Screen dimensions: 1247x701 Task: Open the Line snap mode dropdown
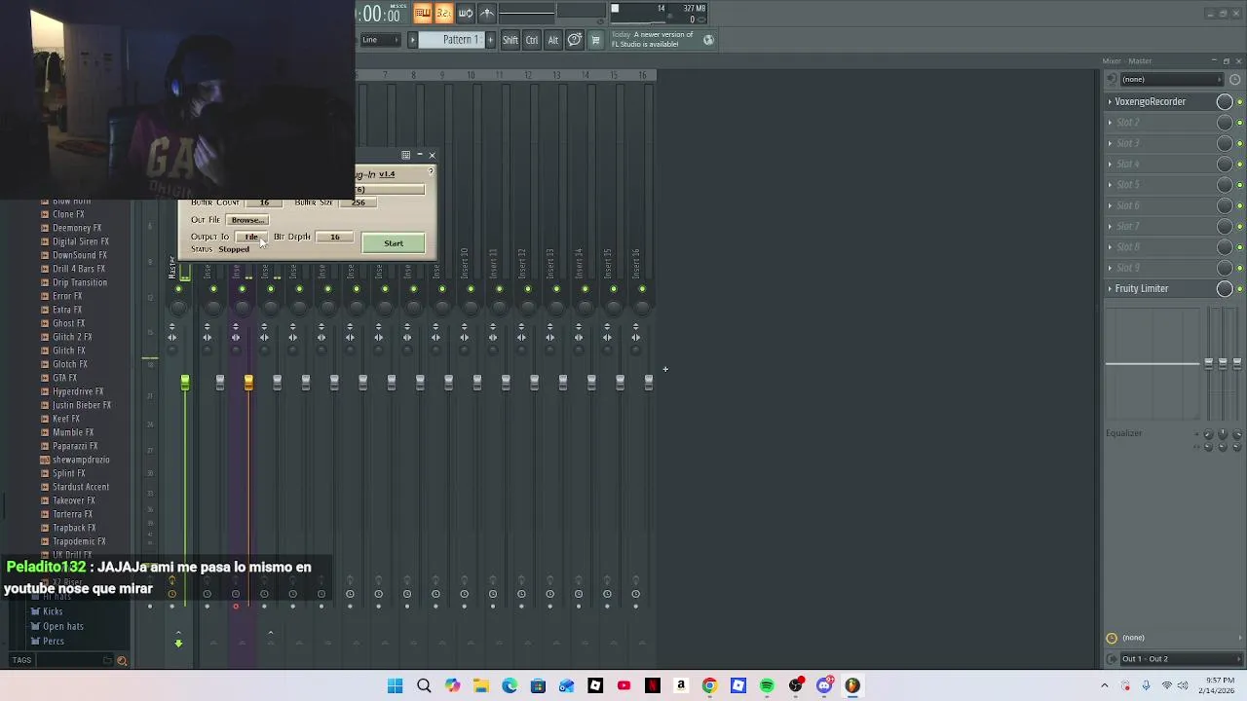(380, 40)
